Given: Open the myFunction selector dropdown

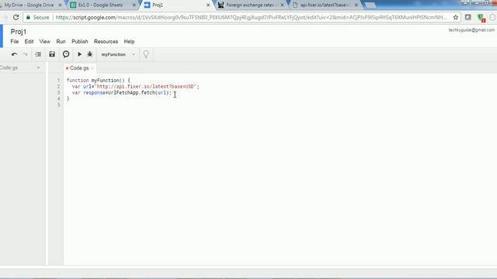Looking at the screenshot, I should (117, 54).
